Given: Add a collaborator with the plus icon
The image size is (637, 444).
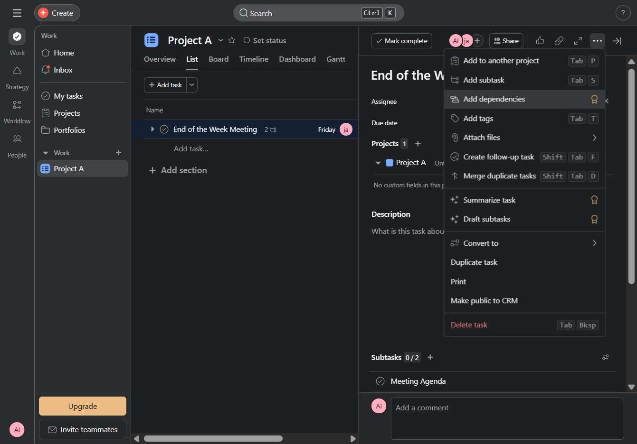Looking at the screenshot, I should click(x=477, y=41).
